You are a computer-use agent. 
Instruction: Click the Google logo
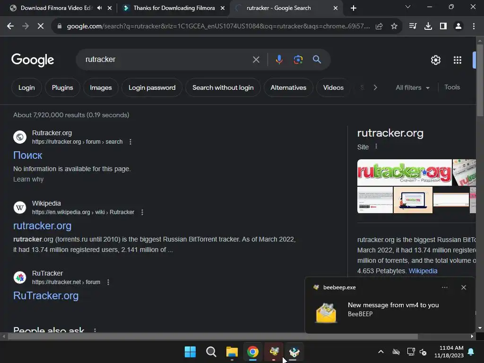[x=33, y=60]
